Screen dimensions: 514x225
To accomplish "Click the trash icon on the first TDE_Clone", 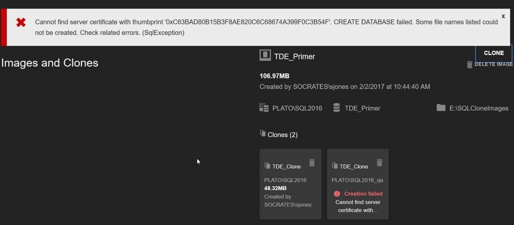I will 312,163.
